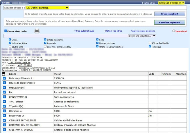This screenshot has width=190, height=133.
Task: Click the black-and-white select-all icon in table header
Action: [4, 74]
